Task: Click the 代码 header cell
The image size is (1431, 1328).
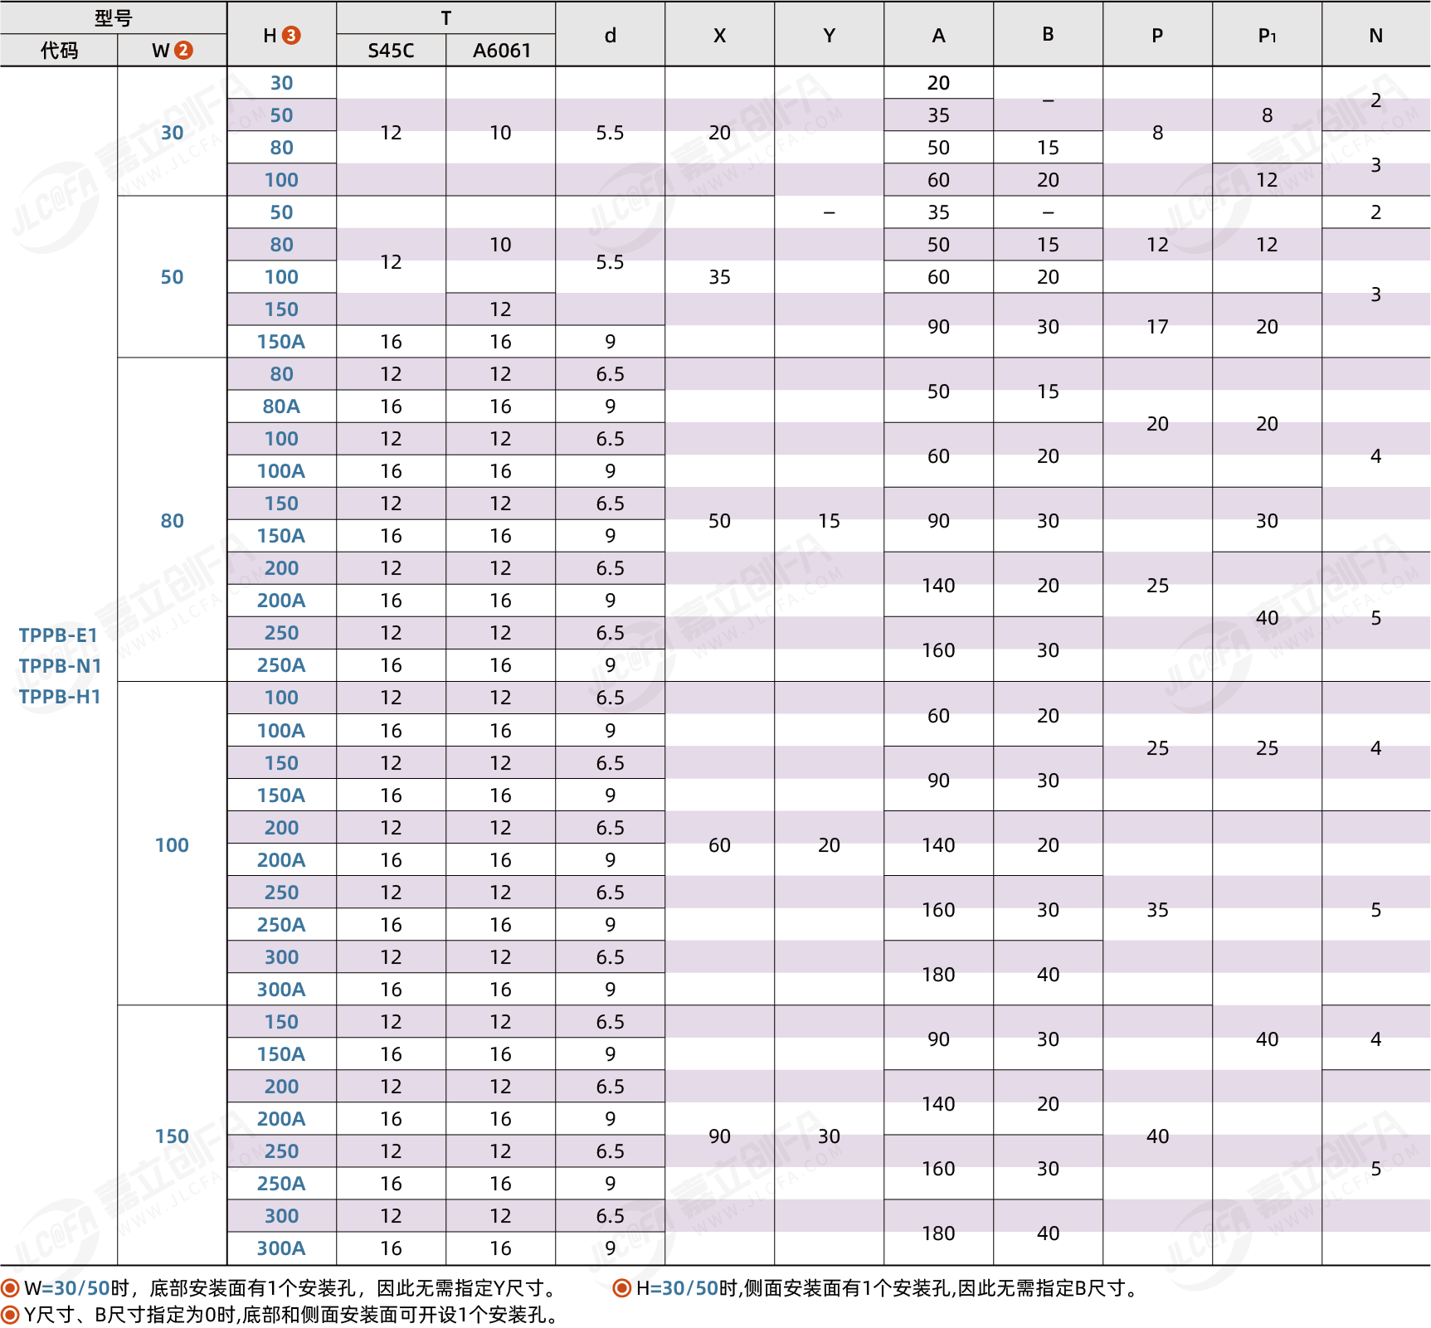Action: point(59,51)
